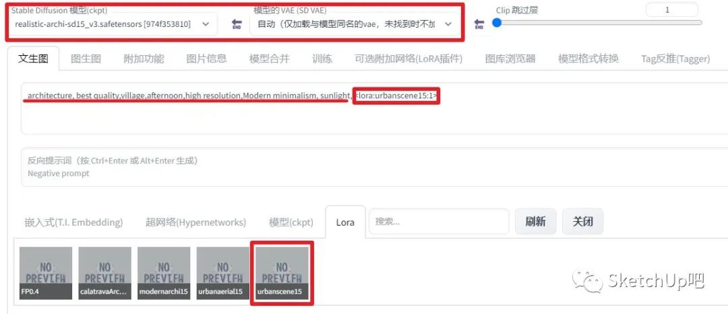Select the urbanaerial15 Lora card
The height and width of the screenshot is (314, 728).
223,273
